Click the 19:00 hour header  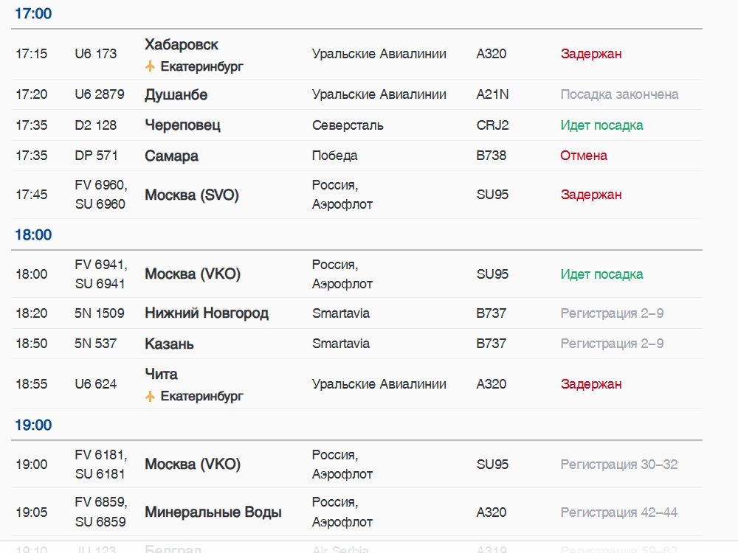pos(33,425)
